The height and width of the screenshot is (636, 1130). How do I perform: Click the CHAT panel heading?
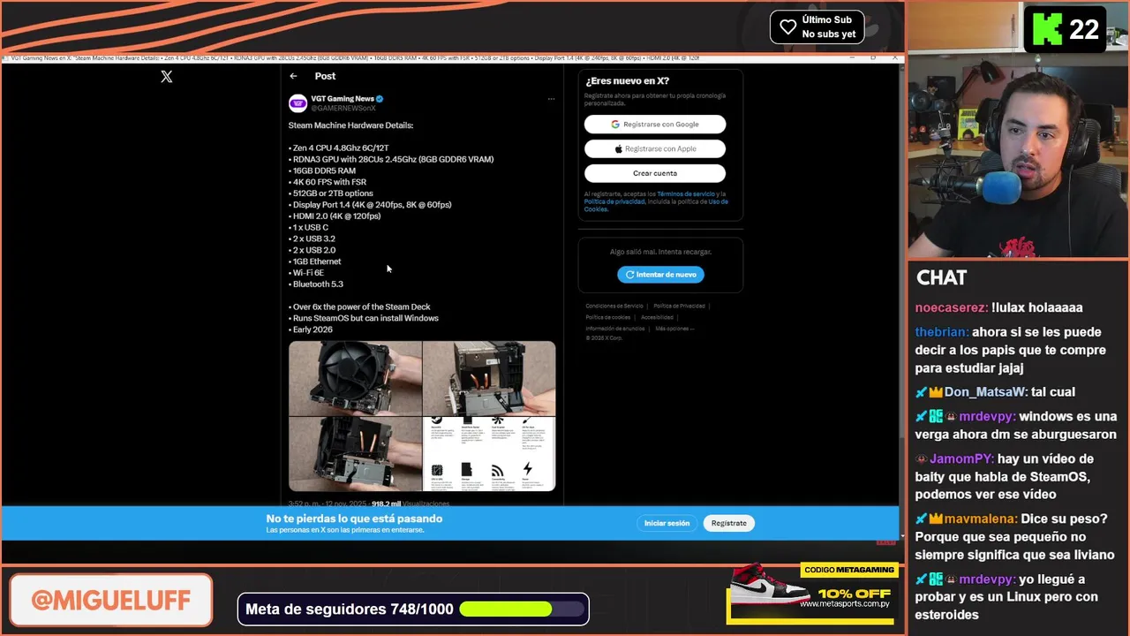[941, 277]
